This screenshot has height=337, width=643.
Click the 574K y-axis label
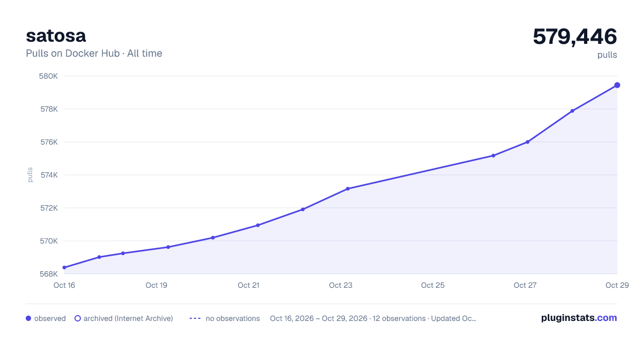coord(49,175)
